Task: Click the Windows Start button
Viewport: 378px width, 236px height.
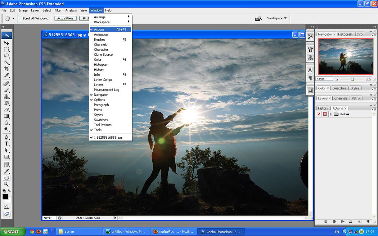Action: tap(13, 232)
